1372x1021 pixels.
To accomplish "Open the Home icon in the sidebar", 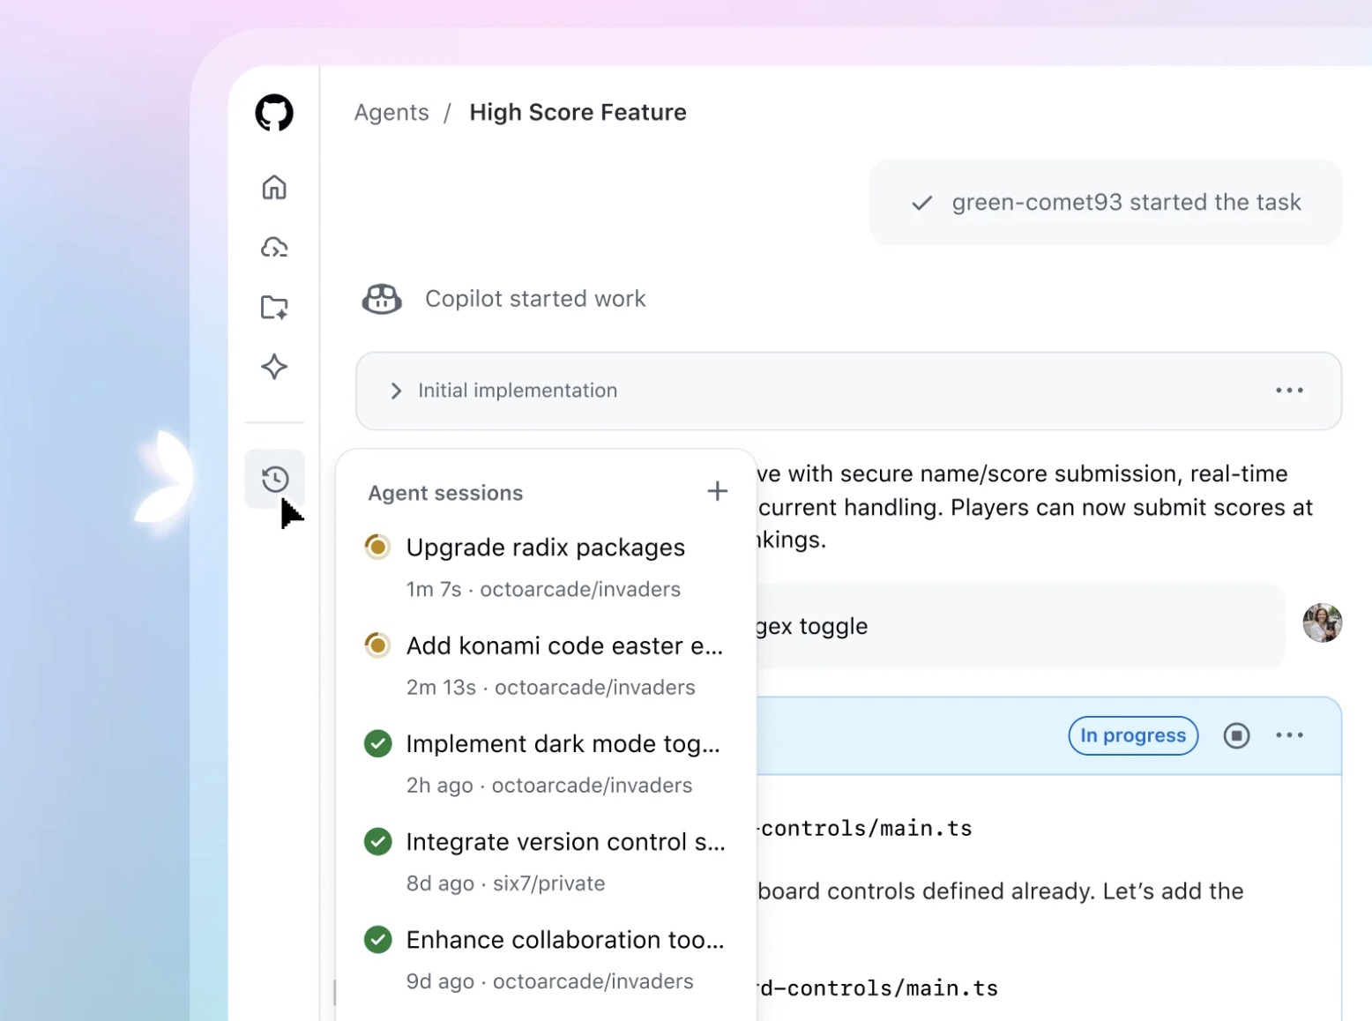I will 273,187.
